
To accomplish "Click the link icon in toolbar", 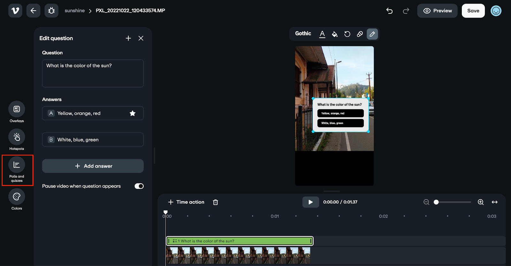I will [360, 34].
